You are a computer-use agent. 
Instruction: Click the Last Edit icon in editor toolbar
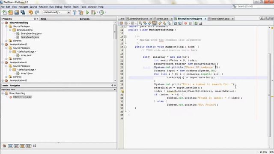121,23
